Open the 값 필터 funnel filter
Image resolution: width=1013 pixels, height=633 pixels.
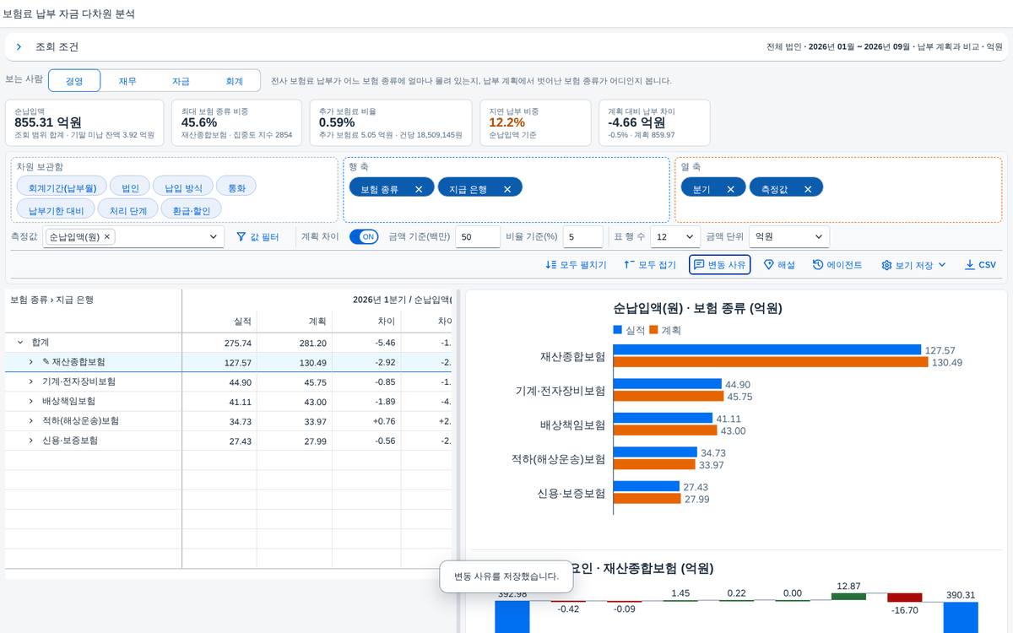pos(257,237)
